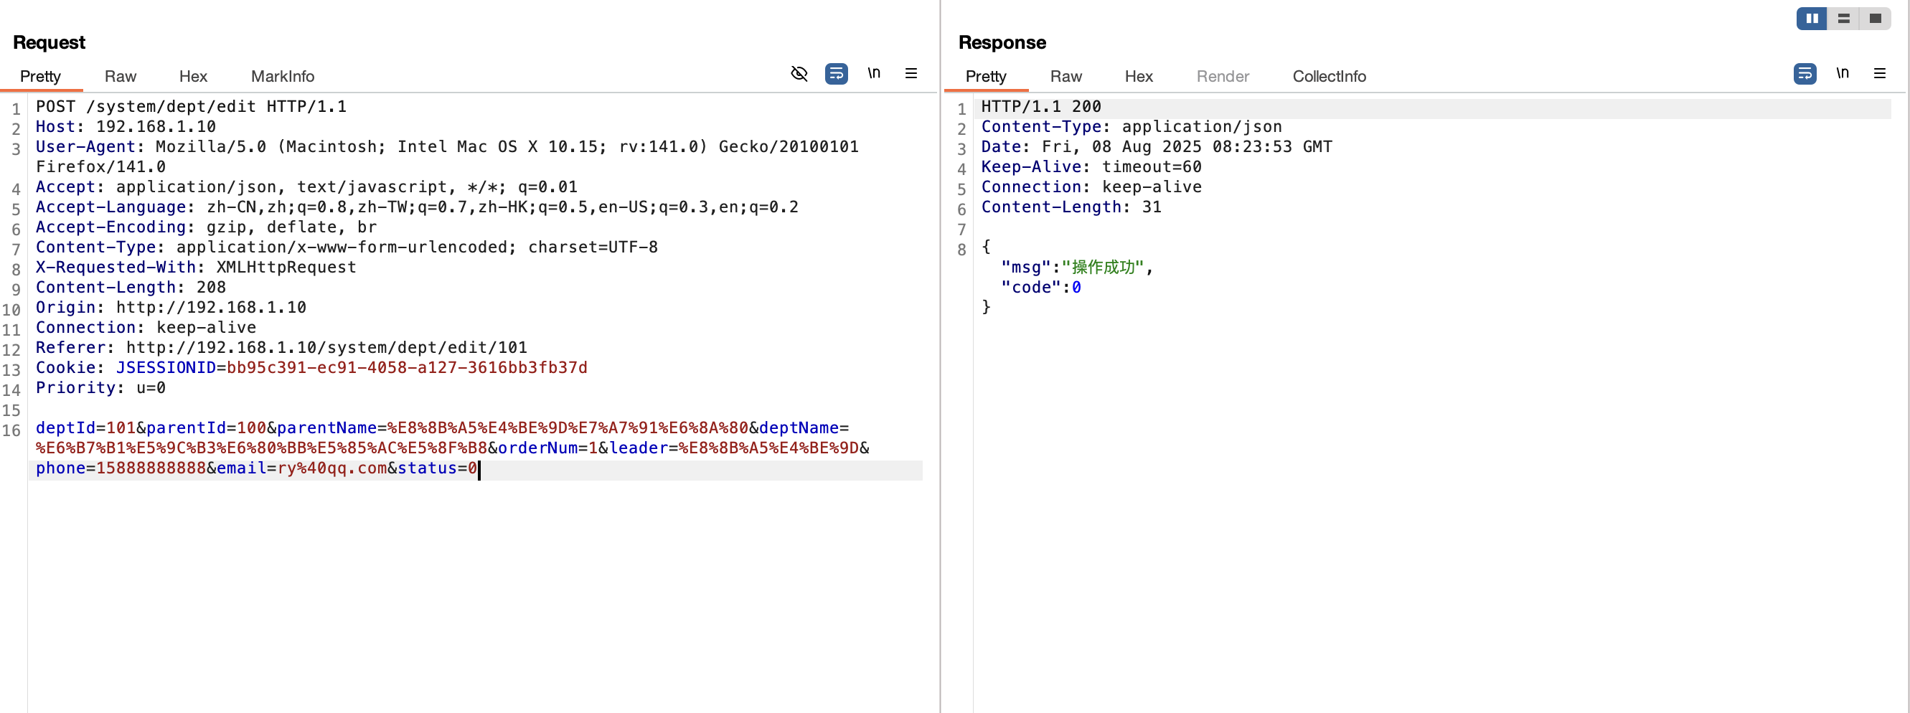Click the X-Requested-With XMLHttpRequest line

tap(196, 267)
